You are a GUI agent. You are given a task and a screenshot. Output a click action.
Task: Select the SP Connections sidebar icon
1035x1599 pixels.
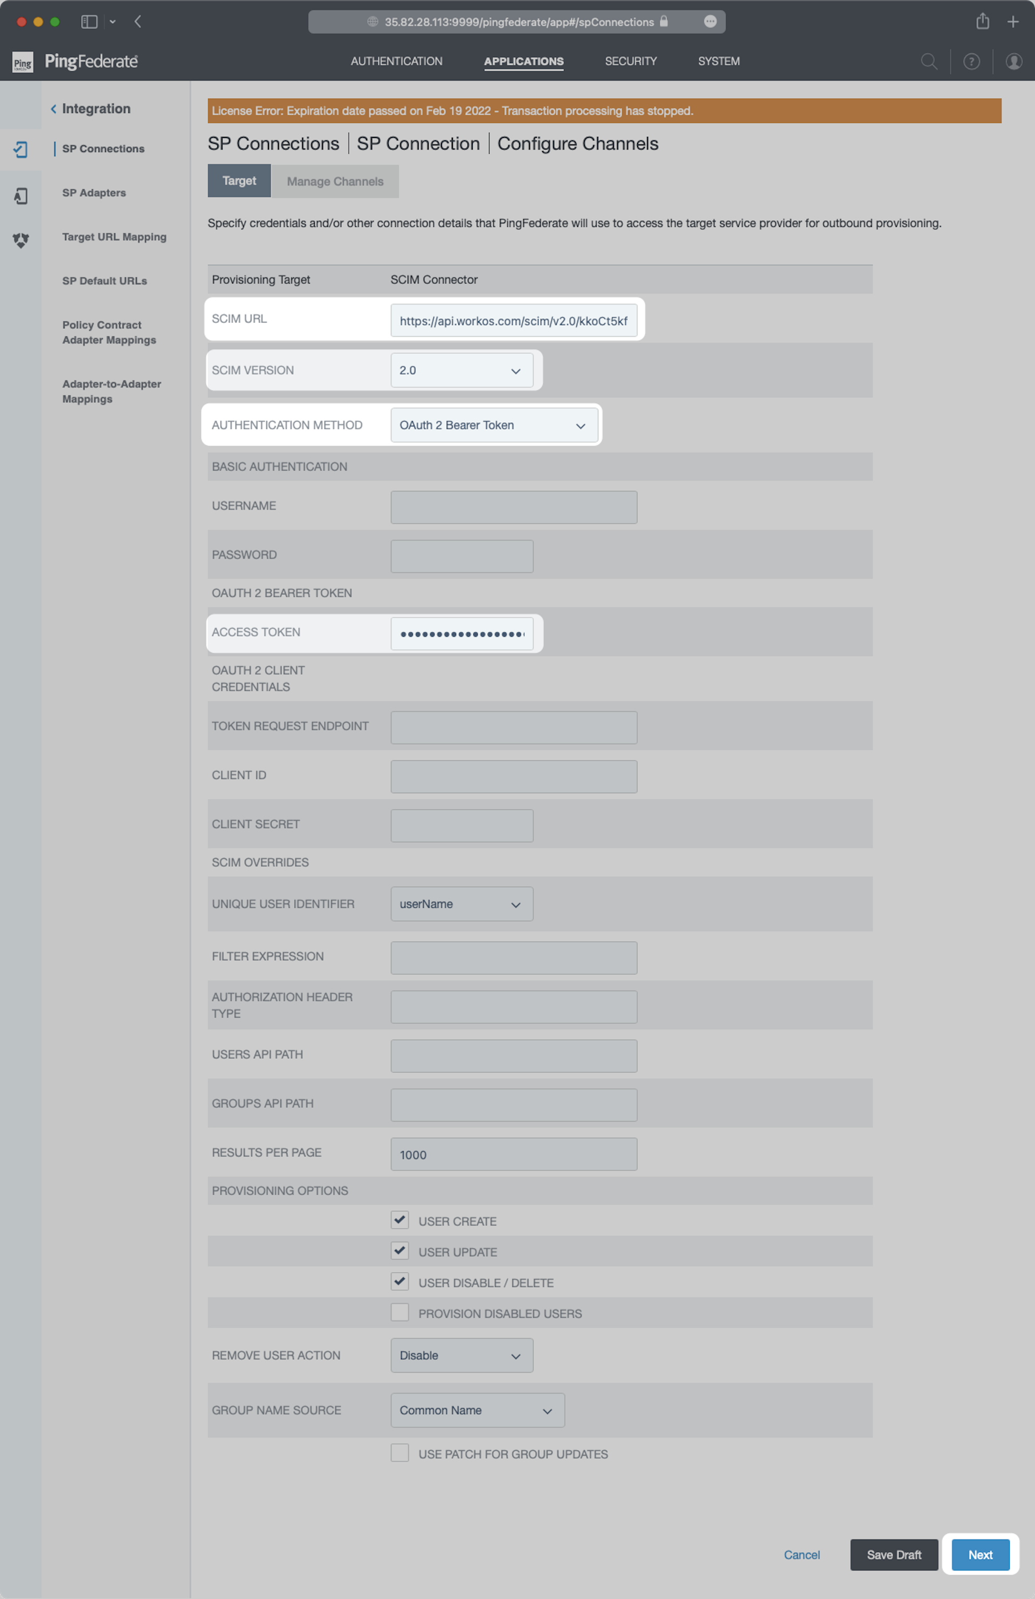21,149
